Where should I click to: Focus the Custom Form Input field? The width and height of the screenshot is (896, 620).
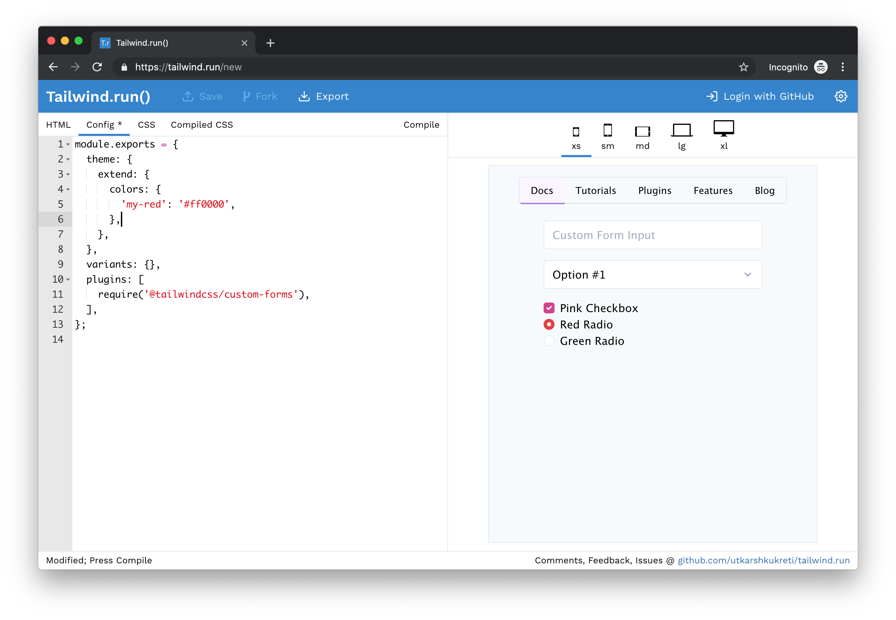point(653,235)
